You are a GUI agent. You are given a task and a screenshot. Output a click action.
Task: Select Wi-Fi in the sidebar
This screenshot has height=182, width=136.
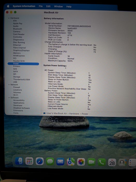[x=16, y=95]
